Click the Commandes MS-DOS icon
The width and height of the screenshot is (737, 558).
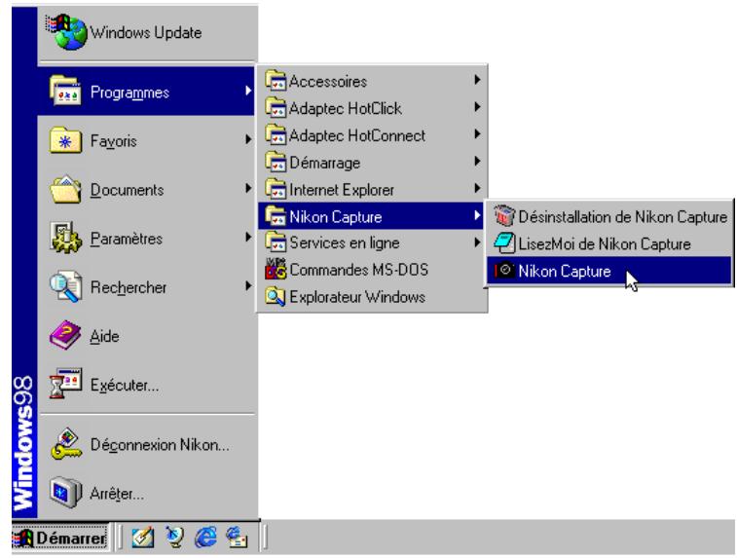click(276, 270)
